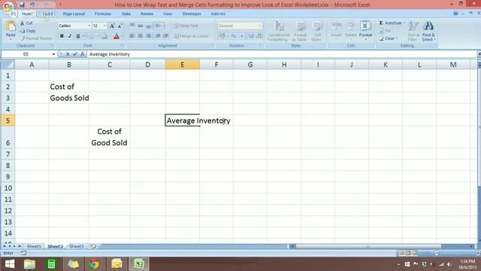
Task: Select the Format Painter brush
Action: [37, 38]
